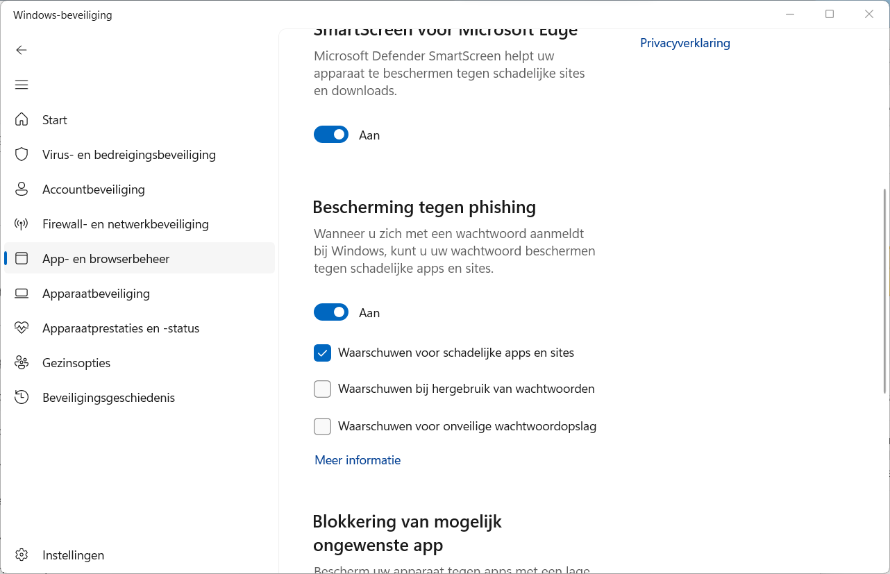Screen dimensions: 890x574
Task: Click the Gezinsopties family icon
Action: click(x=22, y=363)
